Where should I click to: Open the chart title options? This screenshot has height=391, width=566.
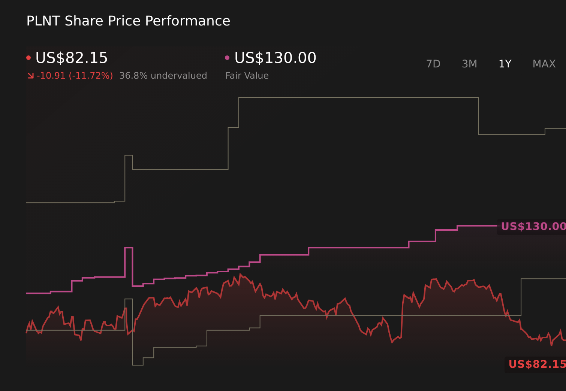tap(128, 21)
